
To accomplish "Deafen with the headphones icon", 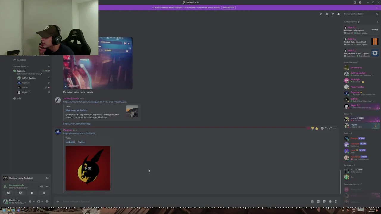I will click(38, 202).
